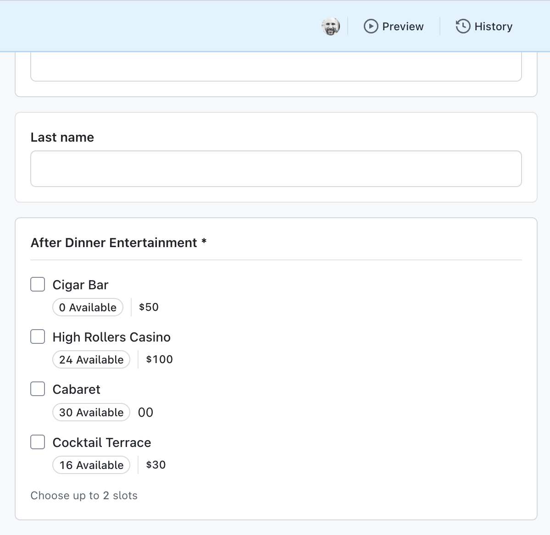Click the 0 Available badge
The width and height of the screenshot is (550, 535).
[x=88, y=307]
